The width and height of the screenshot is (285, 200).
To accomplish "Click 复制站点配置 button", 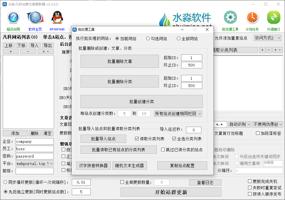I will pos(182,166).
